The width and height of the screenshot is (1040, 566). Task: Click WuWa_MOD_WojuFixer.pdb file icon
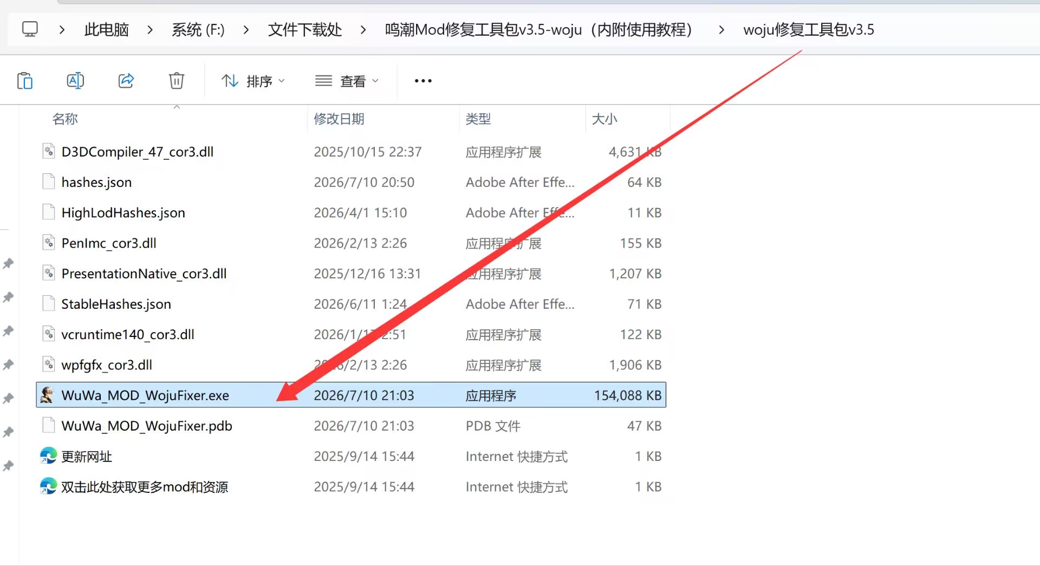(49, 425)
